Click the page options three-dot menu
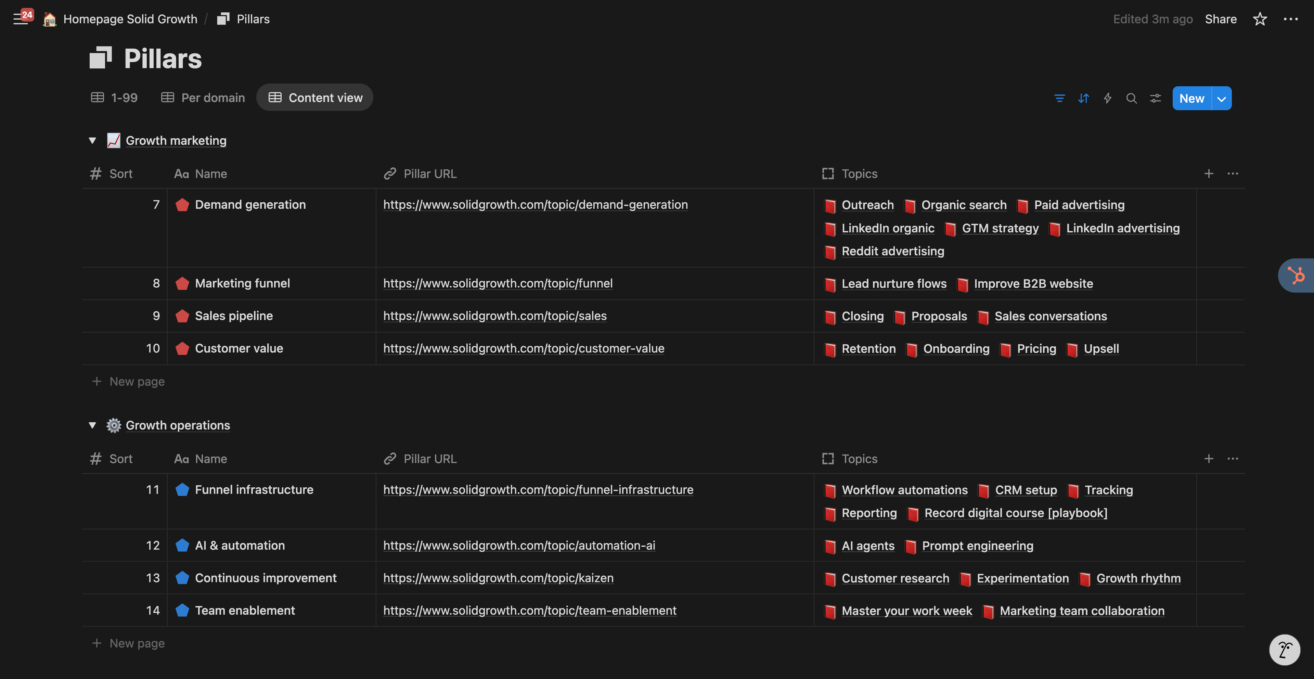This screenshot has width=1314, height=679. click(1290, 20)
